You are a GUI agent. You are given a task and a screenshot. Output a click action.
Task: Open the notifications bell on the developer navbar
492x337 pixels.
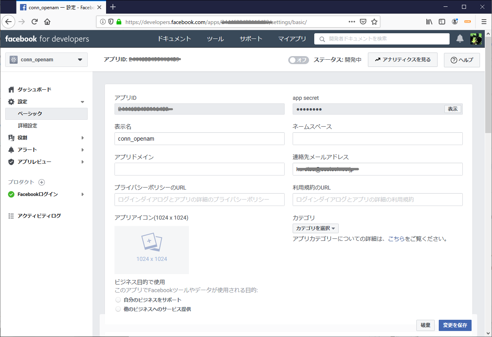[x=460, y=39]
